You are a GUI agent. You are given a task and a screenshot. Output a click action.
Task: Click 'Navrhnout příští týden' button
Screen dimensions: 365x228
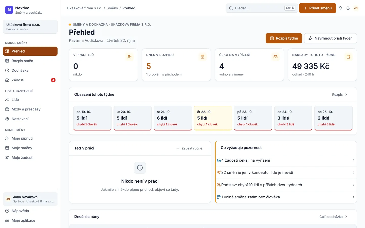331,38
